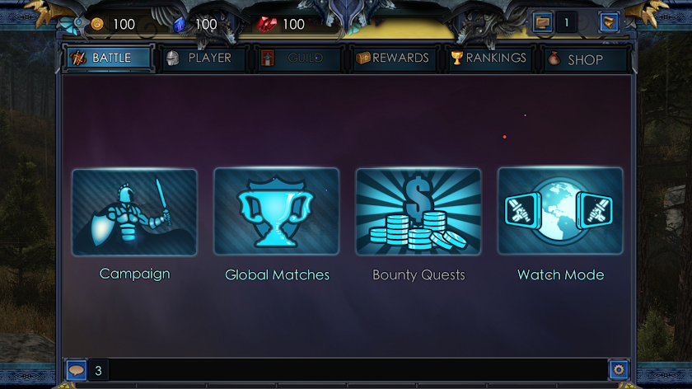Open the Shop tab

[584, 59]
